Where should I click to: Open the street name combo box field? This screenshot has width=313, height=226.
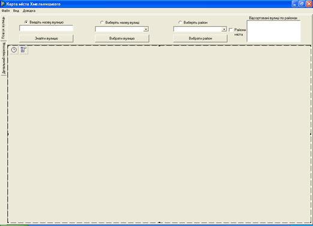pos(122,29)
